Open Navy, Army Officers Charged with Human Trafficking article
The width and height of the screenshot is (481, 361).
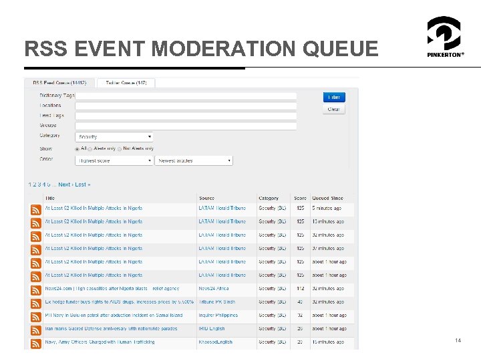coord(100,342)
